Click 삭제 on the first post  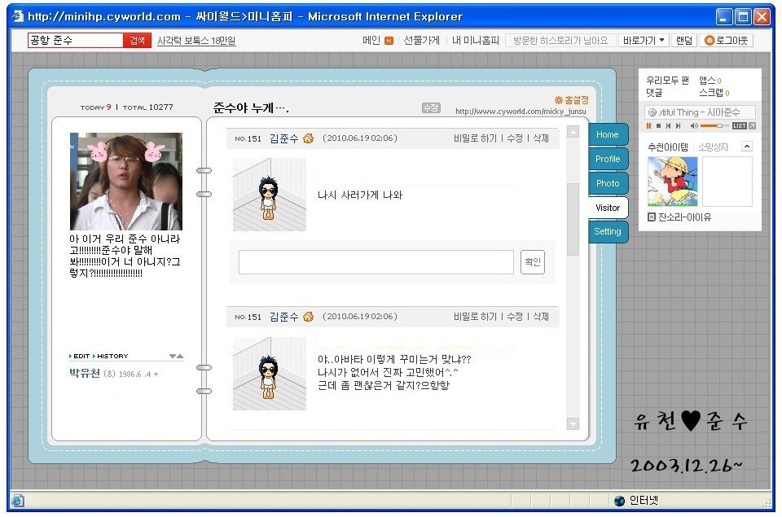click(541, 138)
